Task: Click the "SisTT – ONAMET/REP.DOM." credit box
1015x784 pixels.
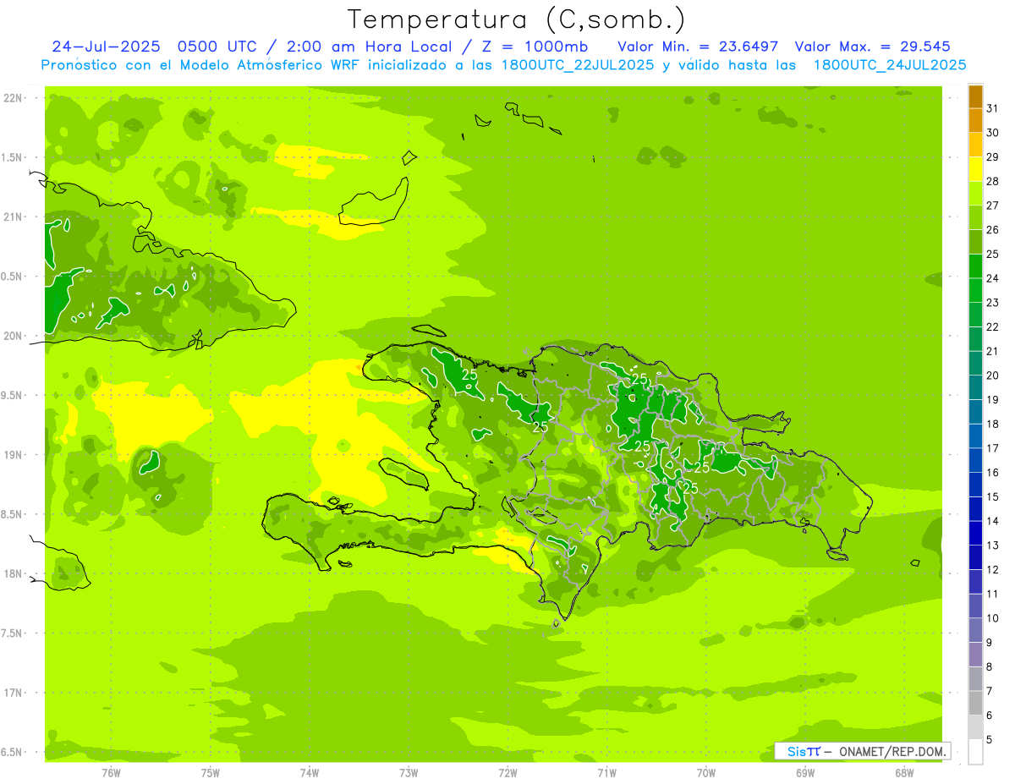Action: click(863, 751)
